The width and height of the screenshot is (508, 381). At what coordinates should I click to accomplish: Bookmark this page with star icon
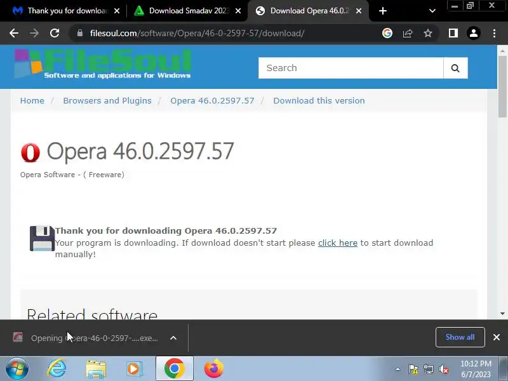click(x=428, y=33)
